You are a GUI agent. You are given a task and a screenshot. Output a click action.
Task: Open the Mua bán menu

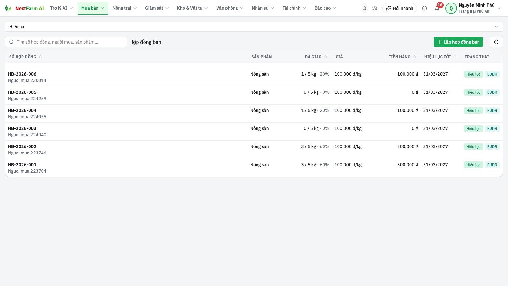pos(93,8)
